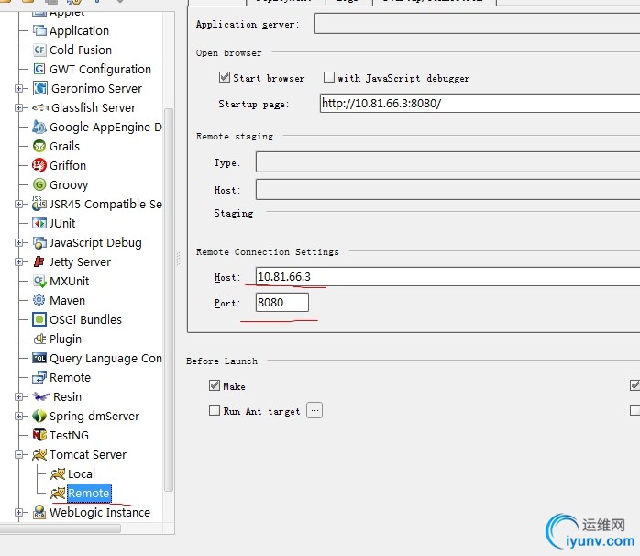Select Tomcat Server Local configuration

coord(82,474)
